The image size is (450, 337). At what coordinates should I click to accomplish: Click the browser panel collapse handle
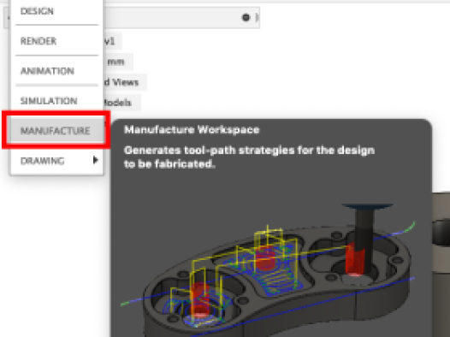point(257,17)
